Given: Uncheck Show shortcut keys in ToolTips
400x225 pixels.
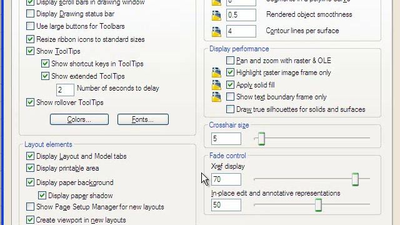Looking at the screenshot, I should coord(45,64).
